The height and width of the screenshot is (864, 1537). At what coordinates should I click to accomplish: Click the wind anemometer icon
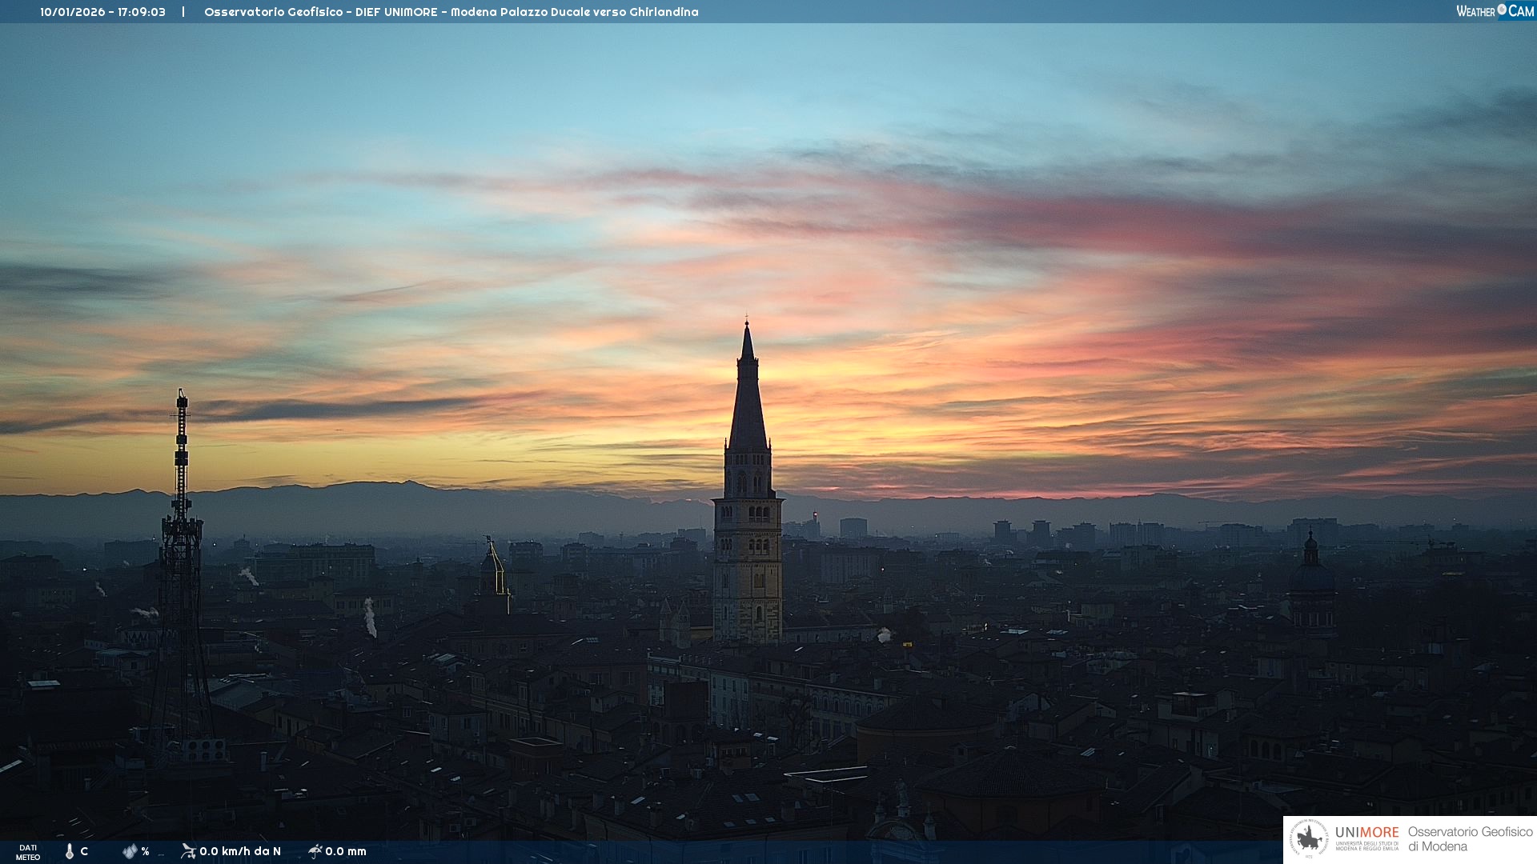pos(188,851)
